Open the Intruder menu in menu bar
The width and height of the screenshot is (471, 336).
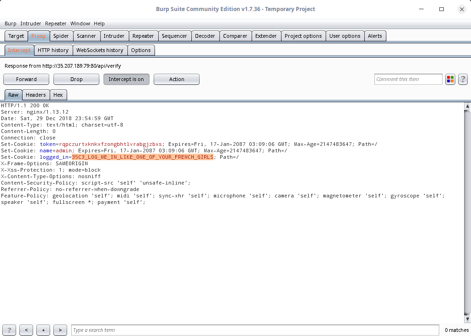click(x=30, y=23)
